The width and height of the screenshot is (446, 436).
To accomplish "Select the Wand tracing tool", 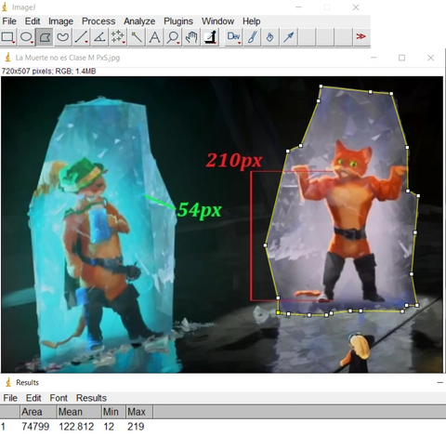I will click(x=137, y=37).
